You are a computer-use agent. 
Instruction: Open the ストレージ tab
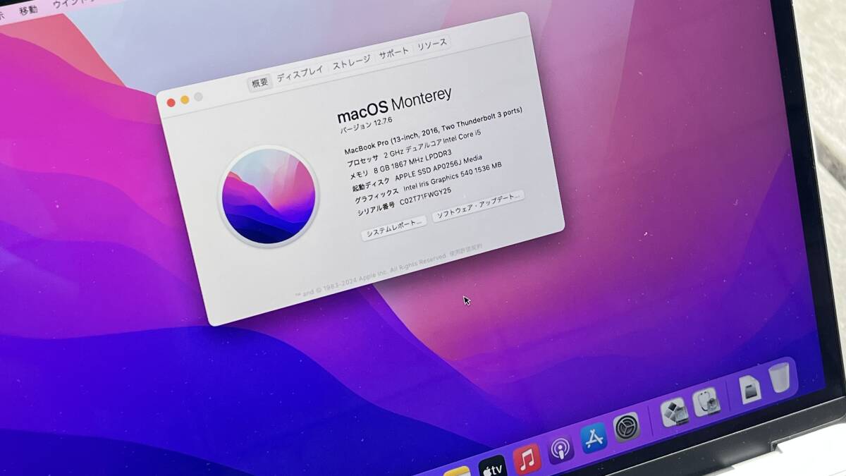[351, 61]
